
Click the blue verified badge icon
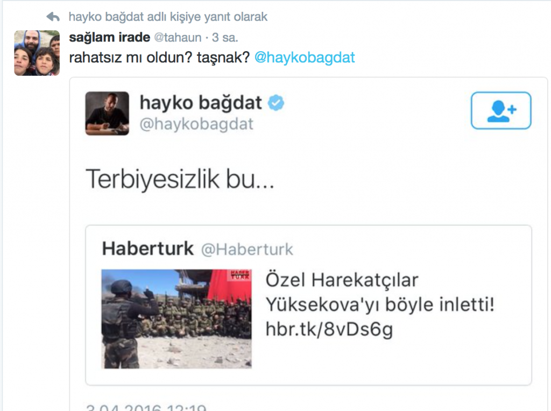pyautogui.click(x=276, y=103)
